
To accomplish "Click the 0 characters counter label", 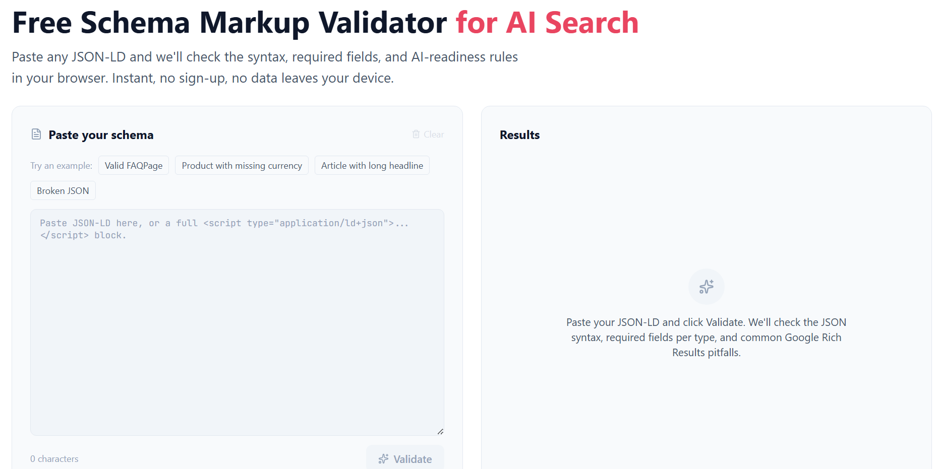I will [x=54, y=458].
